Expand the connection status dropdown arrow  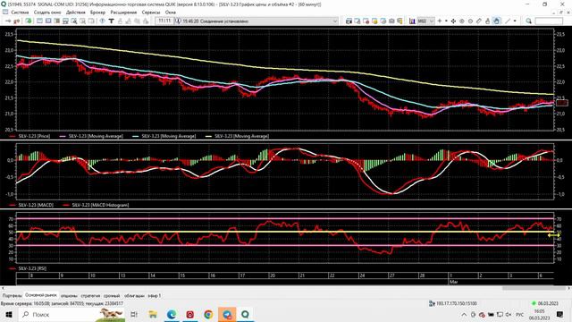click(335, 21)
